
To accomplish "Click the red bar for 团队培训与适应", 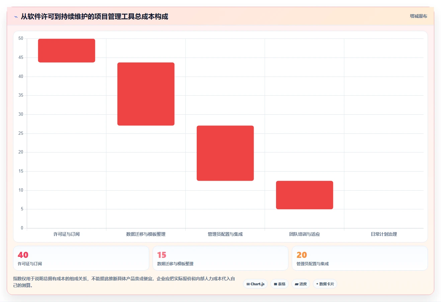I will tap(304, 195).
